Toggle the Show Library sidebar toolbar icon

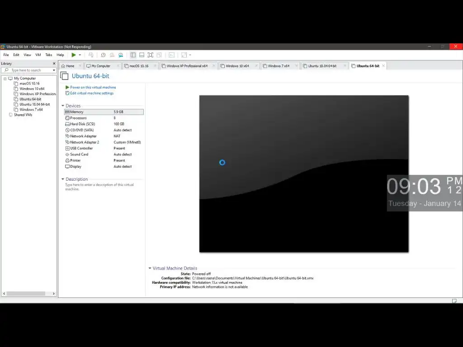tap(133, 55)
